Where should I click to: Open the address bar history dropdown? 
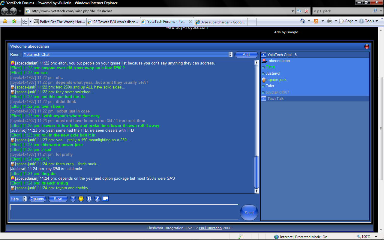[x=293, y=11]
